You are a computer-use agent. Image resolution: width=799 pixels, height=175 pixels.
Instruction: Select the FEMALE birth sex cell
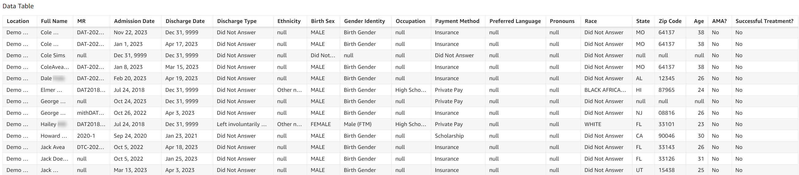[321, 124]
